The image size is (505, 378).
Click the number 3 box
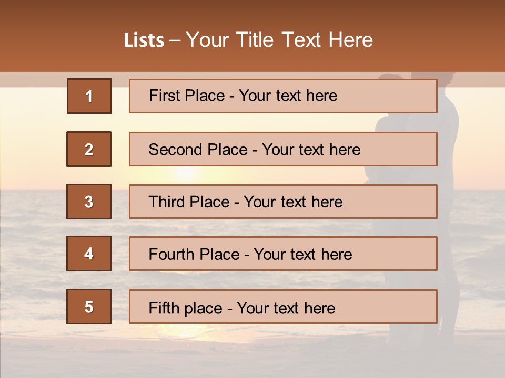pos(89,202)
